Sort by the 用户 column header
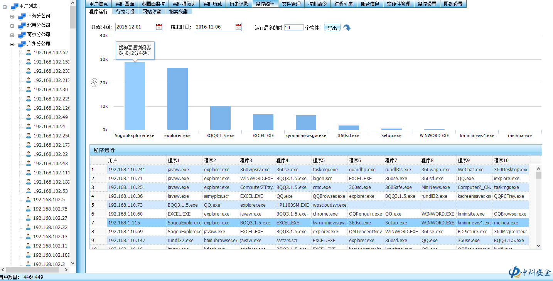553x281 pixels. (x=137, y=160)
